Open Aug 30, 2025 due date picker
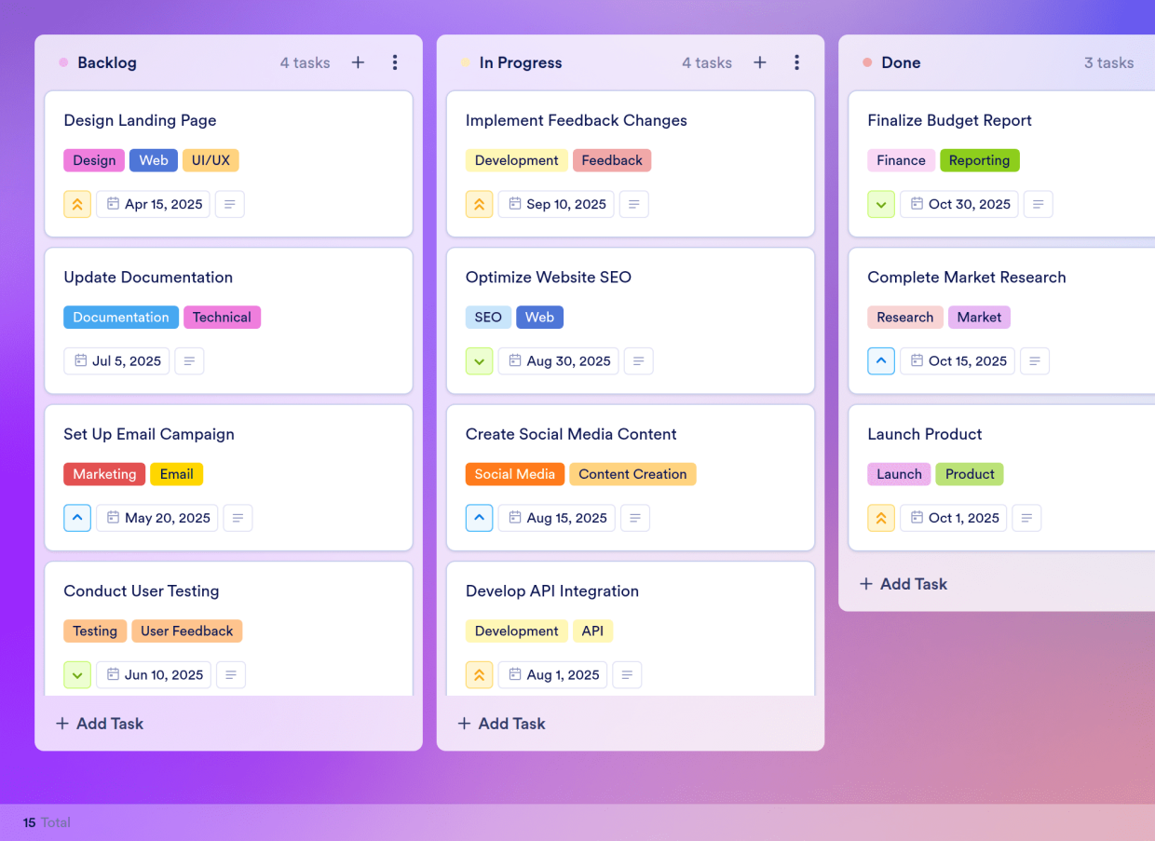Screen dimensions: 1155x841 tap(558, 360)
